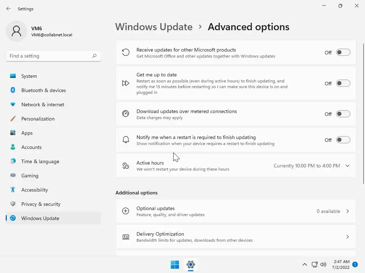The image size is (365, 273).
Task: Click the Delivery Optimization icon
Action: click(x=126, y=237)
